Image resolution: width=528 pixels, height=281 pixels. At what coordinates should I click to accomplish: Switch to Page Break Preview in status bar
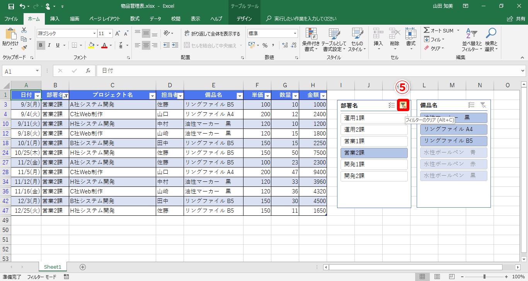coord(452,276)
